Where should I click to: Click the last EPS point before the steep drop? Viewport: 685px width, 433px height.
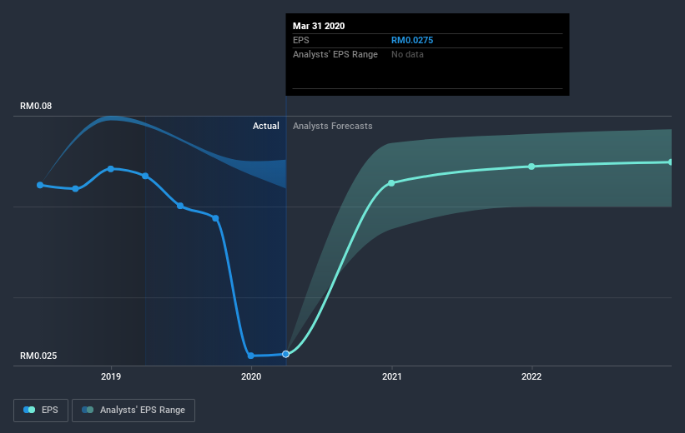pos(215,218)
